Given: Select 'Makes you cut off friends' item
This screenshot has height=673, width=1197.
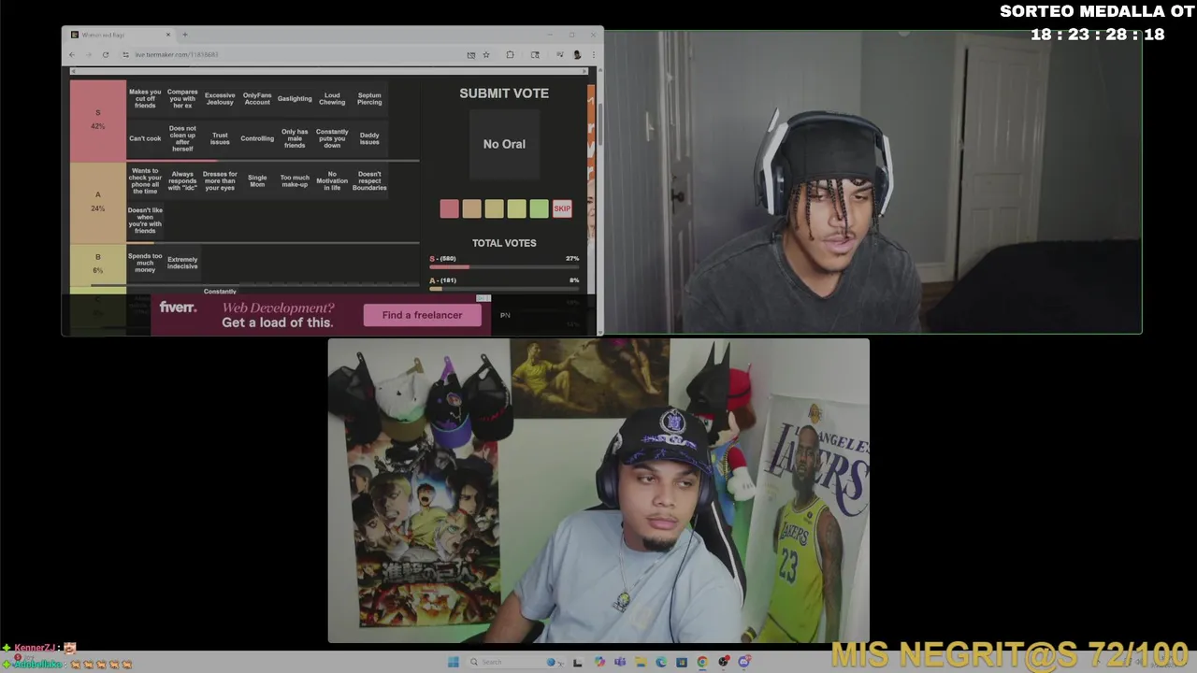Looking at the screenshot, I should (145, 98).
